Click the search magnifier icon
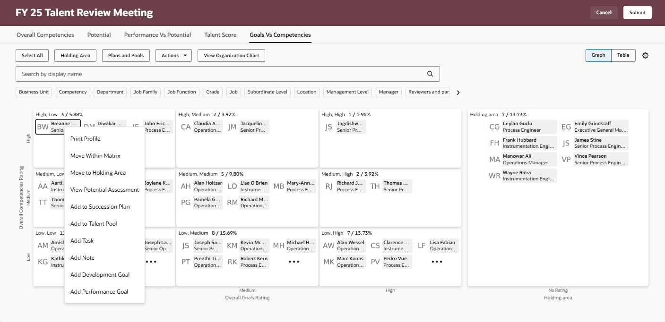 [430, 74]
